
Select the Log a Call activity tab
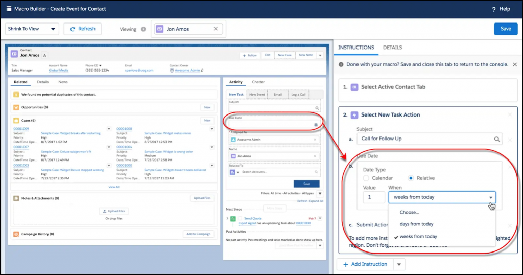click(x=298, y=95)
